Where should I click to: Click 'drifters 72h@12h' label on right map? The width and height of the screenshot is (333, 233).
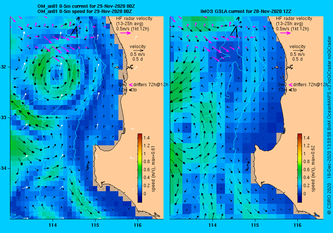tap(310, 85)
